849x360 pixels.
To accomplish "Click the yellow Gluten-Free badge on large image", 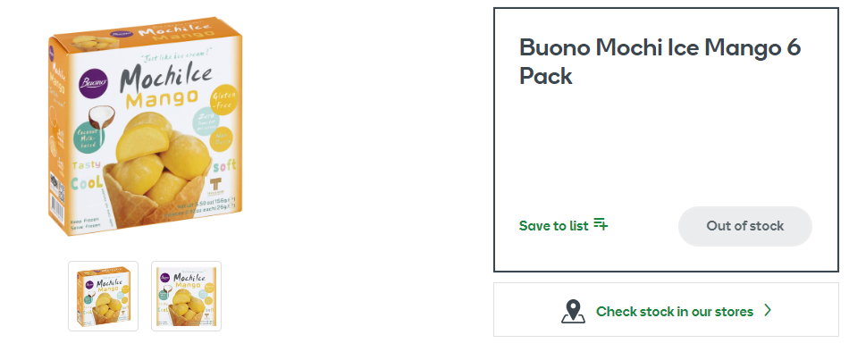I will [223, 100].
